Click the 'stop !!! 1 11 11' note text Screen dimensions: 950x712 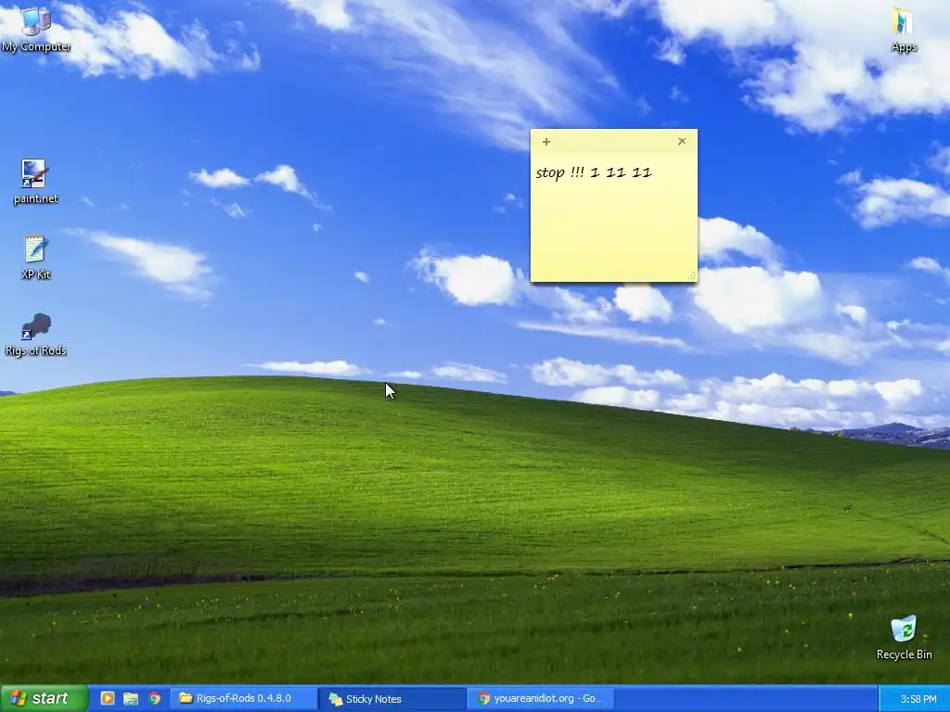[594, 172]
